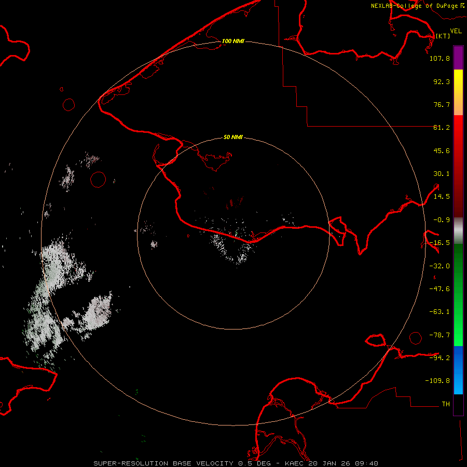Click the Super-Resolution Base Velocity caption
The image size is (467, 467).
tap(236, 463)
